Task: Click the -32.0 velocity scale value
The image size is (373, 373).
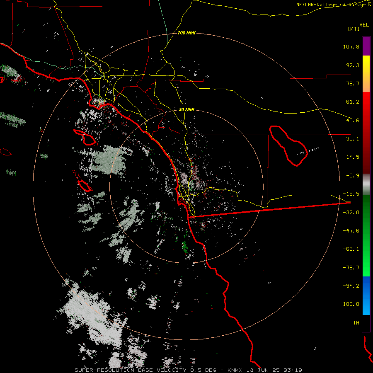Action: click(x=351, y=213)
